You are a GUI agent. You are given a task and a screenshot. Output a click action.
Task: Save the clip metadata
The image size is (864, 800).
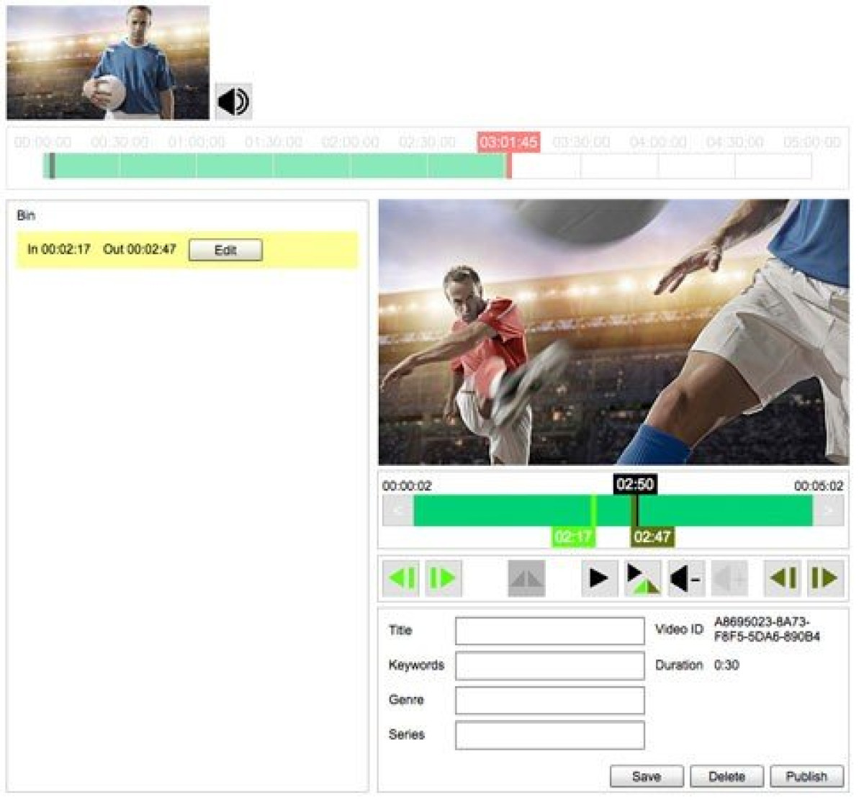pyautogui.click(x=646, y=776)
